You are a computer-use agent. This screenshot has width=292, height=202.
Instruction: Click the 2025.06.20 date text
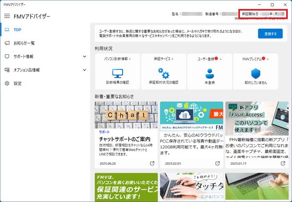point(108,163)
